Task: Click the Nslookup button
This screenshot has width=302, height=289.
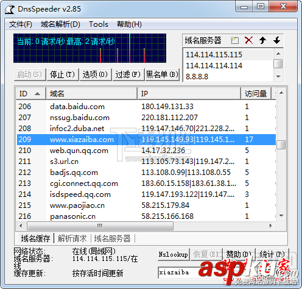Action: (174, 254)
